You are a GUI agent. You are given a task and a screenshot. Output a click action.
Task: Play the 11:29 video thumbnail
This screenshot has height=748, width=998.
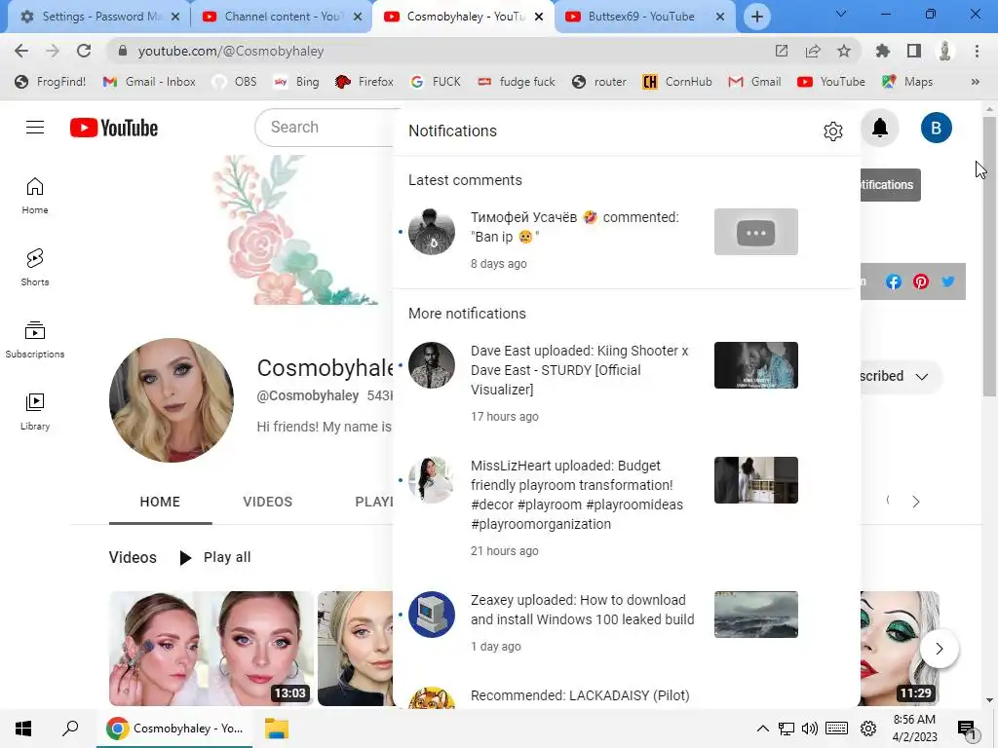pos(900,649)
